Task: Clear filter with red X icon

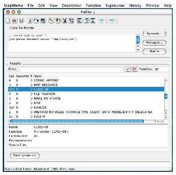Action: 135,69
